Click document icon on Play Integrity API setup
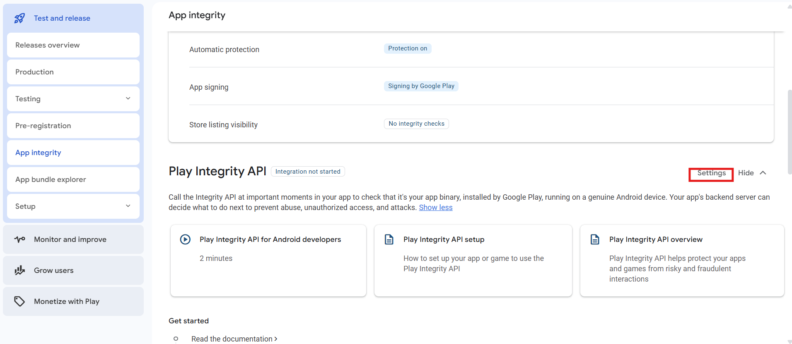This screenshot has height=344, width=792. [x=389, y=239]
